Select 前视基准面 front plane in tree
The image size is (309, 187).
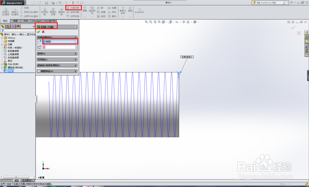pos(13,51)
